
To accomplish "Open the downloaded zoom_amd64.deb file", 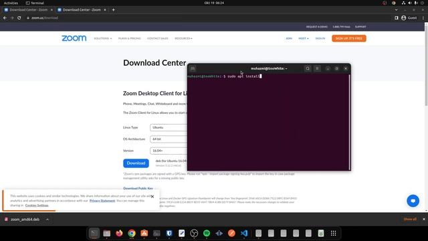I will point(22,220).
